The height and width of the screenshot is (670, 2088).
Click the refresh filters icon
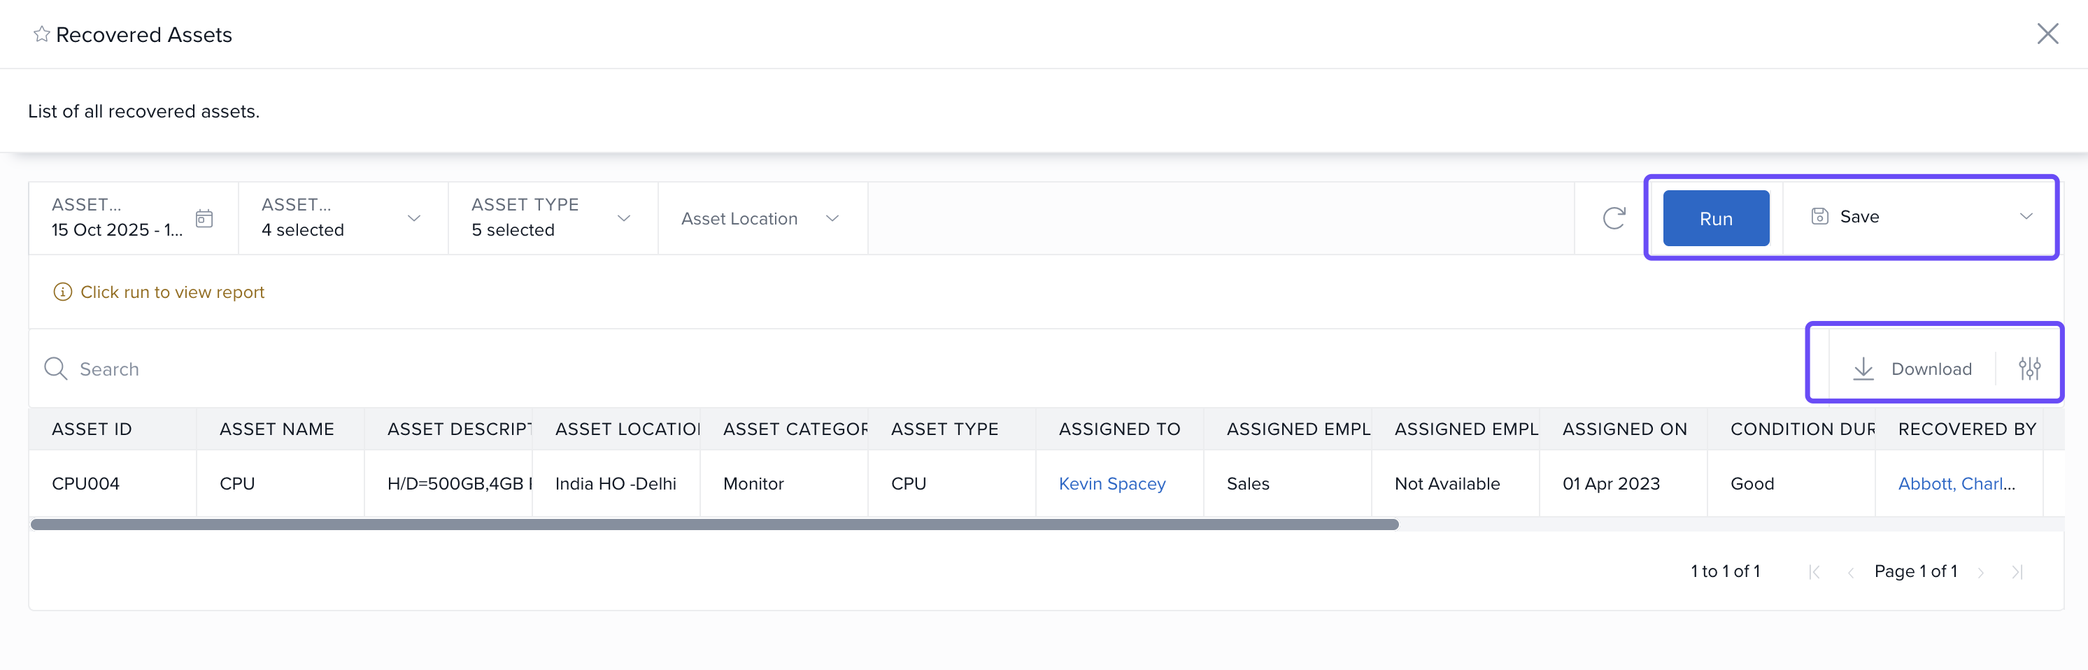pyautogui.click(x=1614, y=218)
